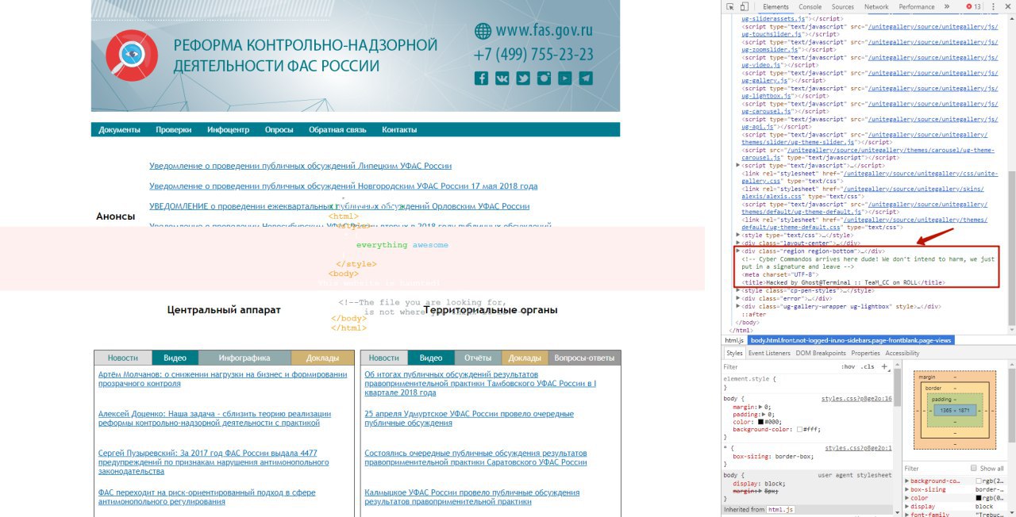The height and width of the screenshot is (517, 1016).
Task: Toggle the device toolbar icon in DevTools
Action: click(744, 6)
